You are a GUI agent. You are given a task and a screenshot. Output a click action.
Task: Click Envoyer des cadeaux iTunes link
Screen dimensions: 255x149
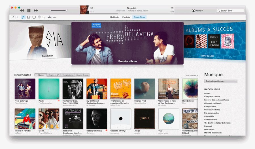tap(216, 100)
